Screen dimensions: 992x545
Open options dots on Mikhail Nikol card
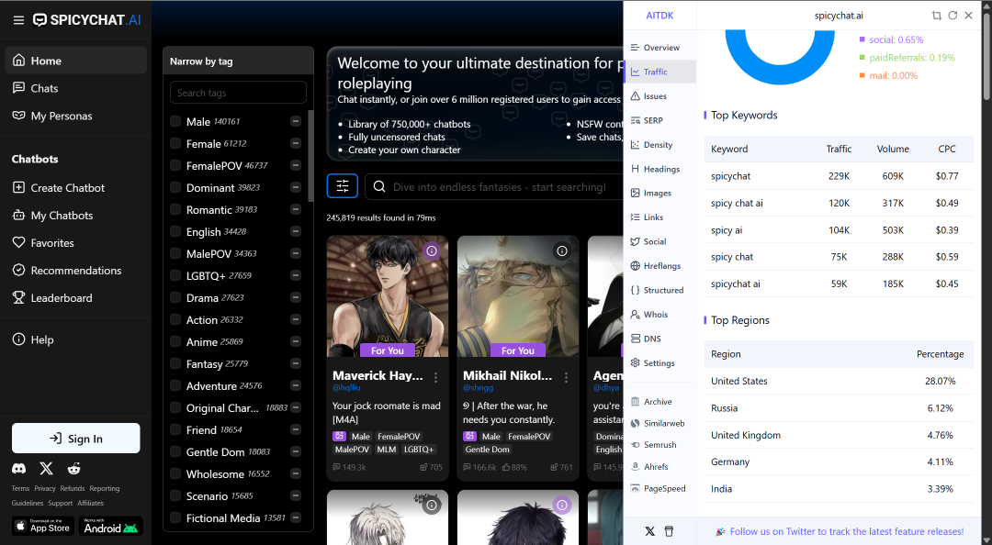[566, 377]
